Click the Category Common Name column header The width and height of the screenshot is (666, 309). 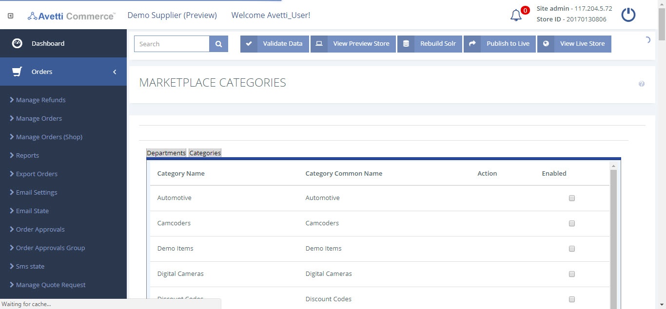344,173
